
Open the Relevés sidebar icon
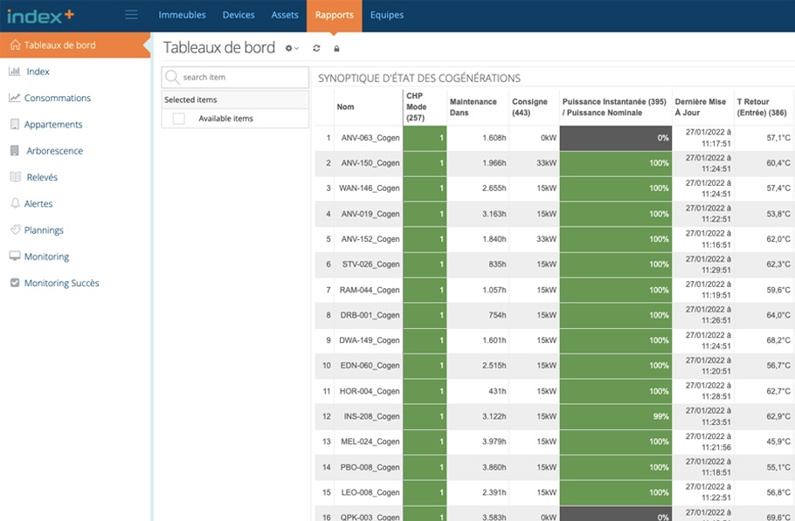[15, 177]
